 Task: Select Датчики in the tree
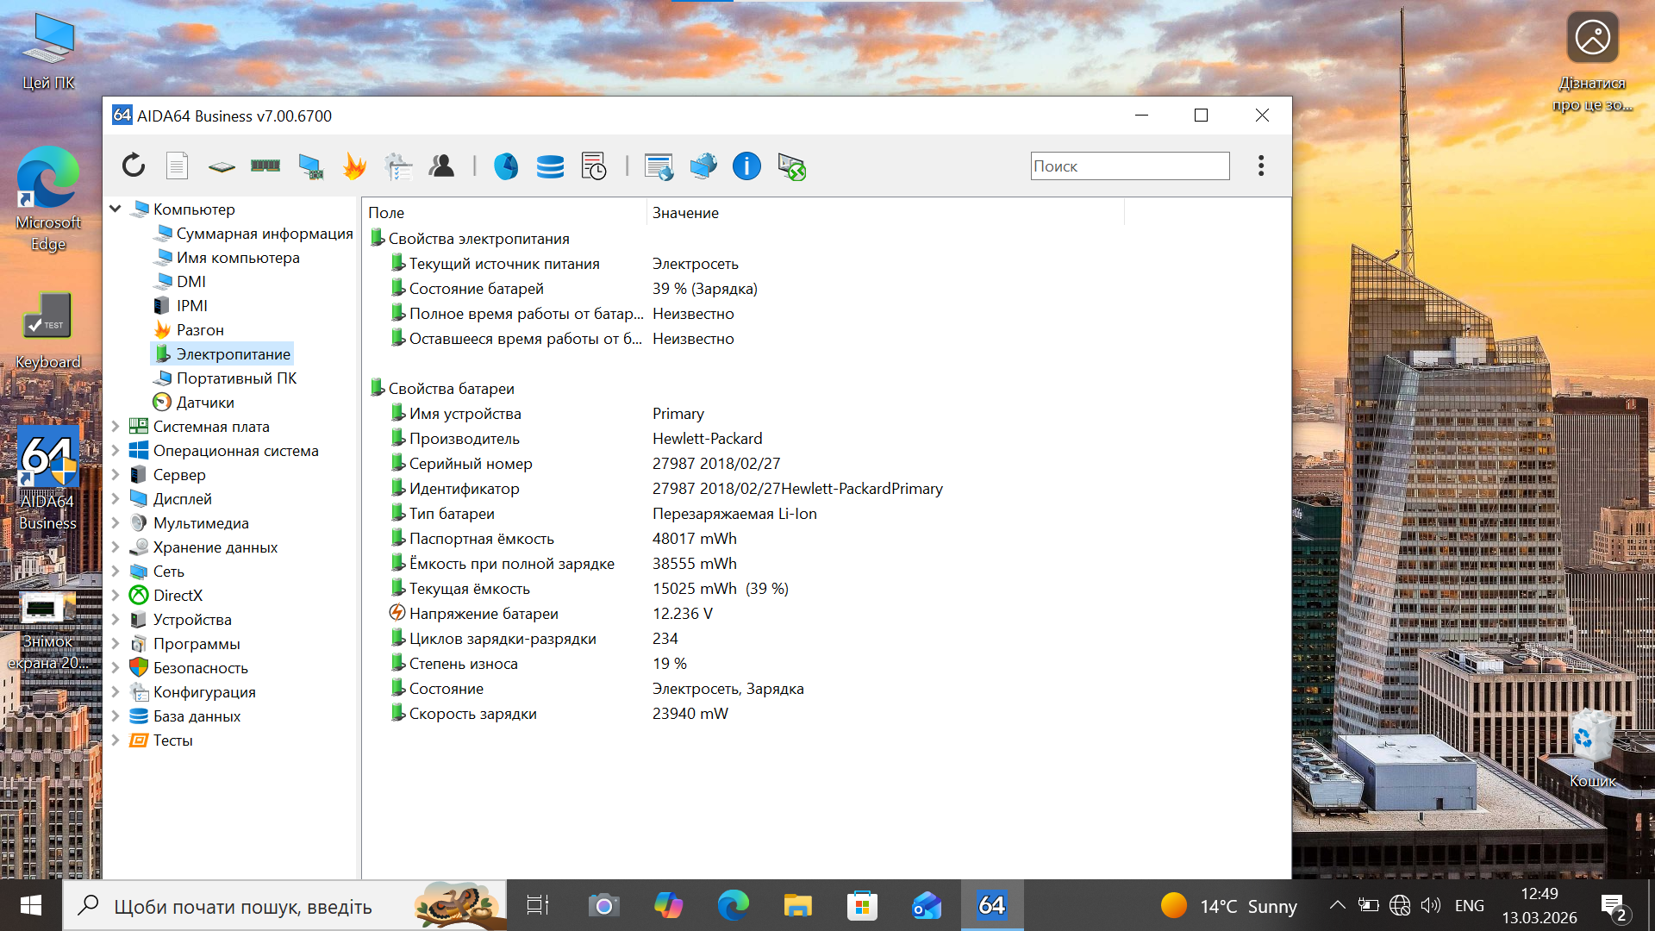tap(205, 403)
